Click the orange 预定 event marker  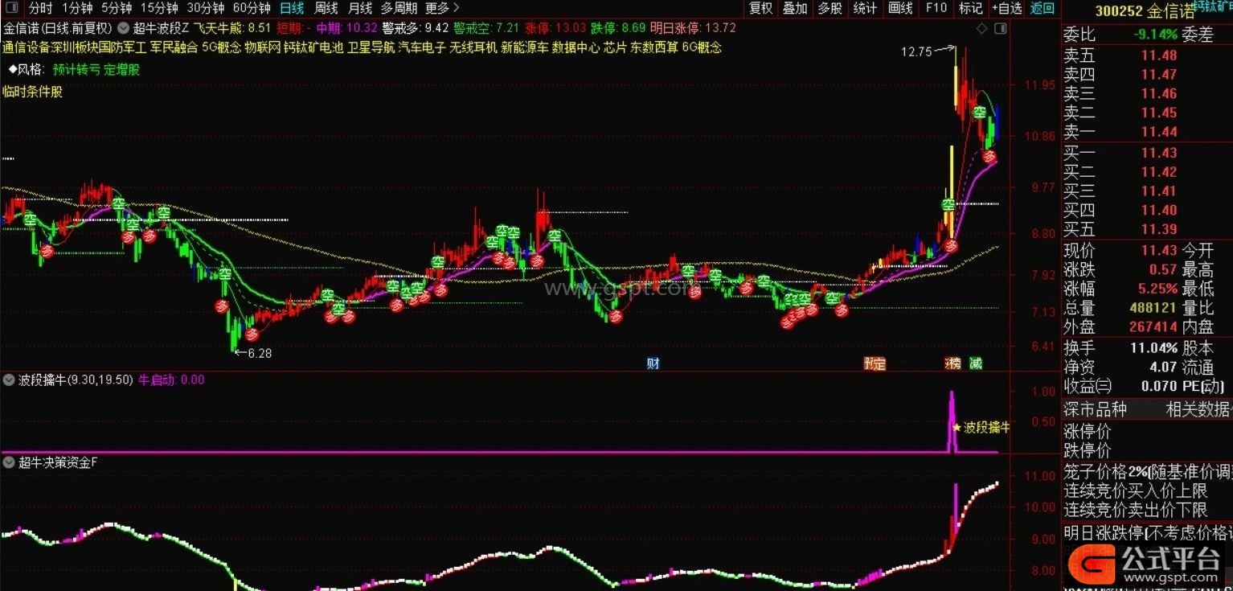pyautogui.click(x=875, y=363)
